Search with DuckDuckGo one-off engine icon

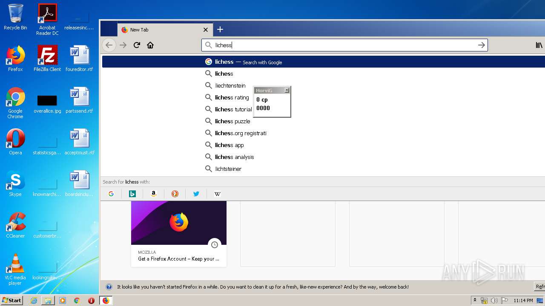point(175,194)
